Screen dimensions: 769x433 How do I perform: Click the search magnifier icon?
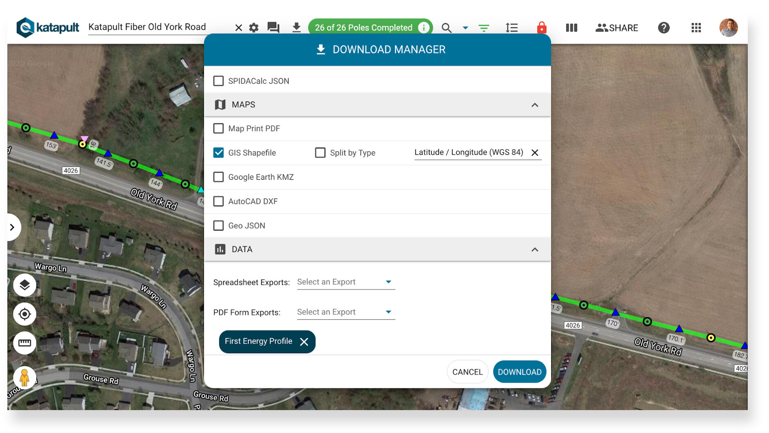(446, 28)
